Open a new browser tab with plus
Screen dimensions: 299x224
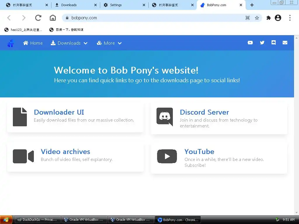point(252,5)
